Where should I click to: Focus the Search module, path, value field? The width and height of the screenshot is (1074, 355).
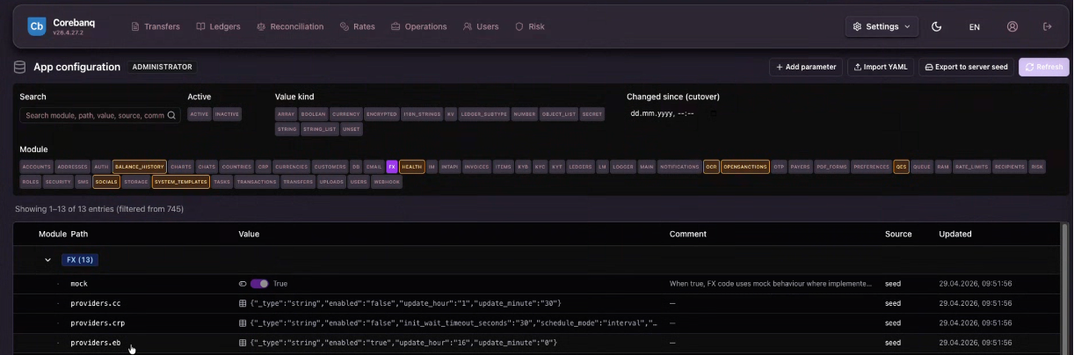(x=99, y=115)
